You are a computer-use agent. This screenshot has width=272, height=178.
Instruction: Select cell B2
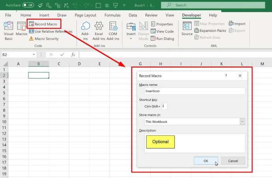39,75
